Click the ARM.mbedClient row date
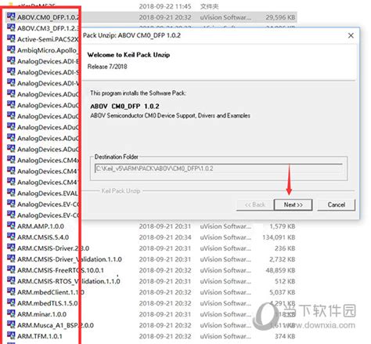This screenshot has height=344, width=371. click(165, 292)
